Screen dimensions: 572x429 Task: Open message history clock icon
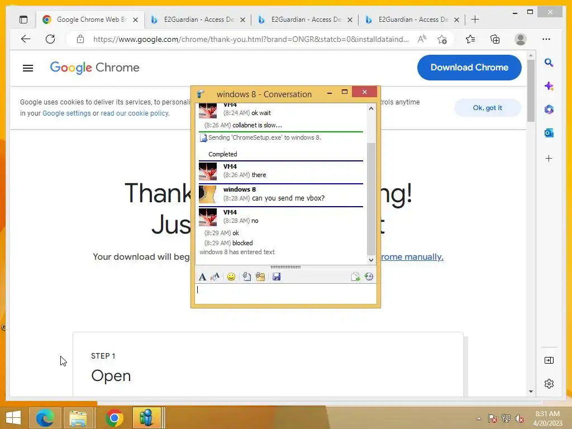click(x=369, y=277)
